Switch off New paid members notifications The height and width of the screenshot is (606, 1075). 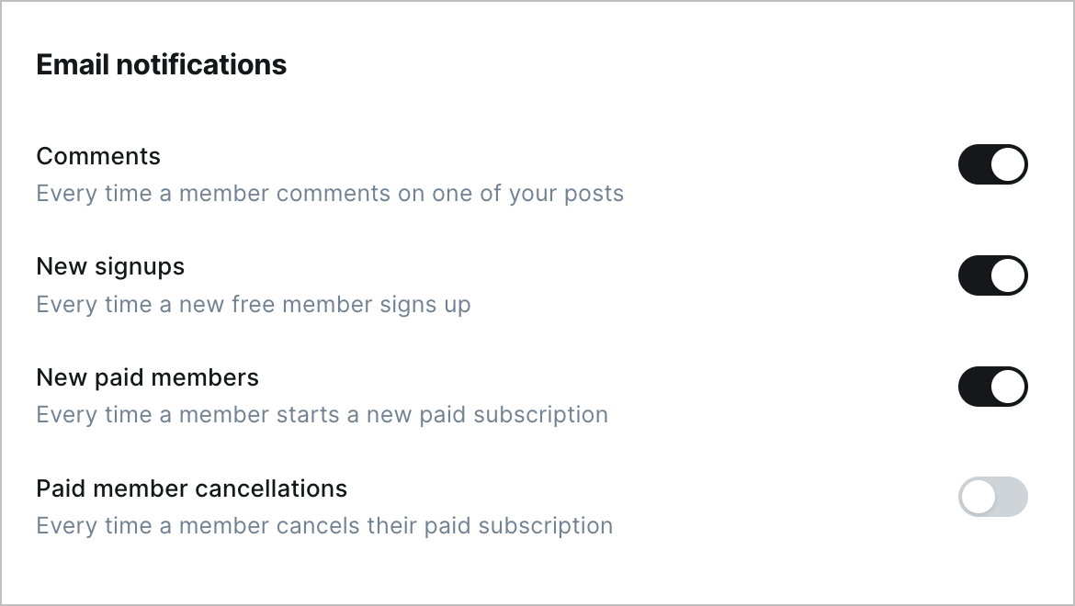[x=992, y=387]
